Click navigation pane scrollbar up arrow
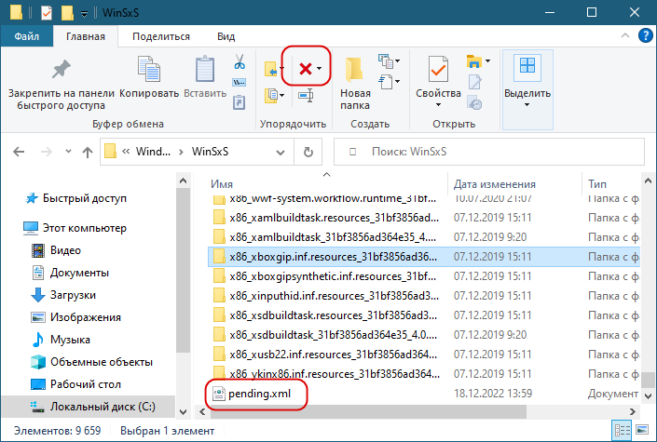This screenshot has height=442, width=657. click(x=183, y=181)
